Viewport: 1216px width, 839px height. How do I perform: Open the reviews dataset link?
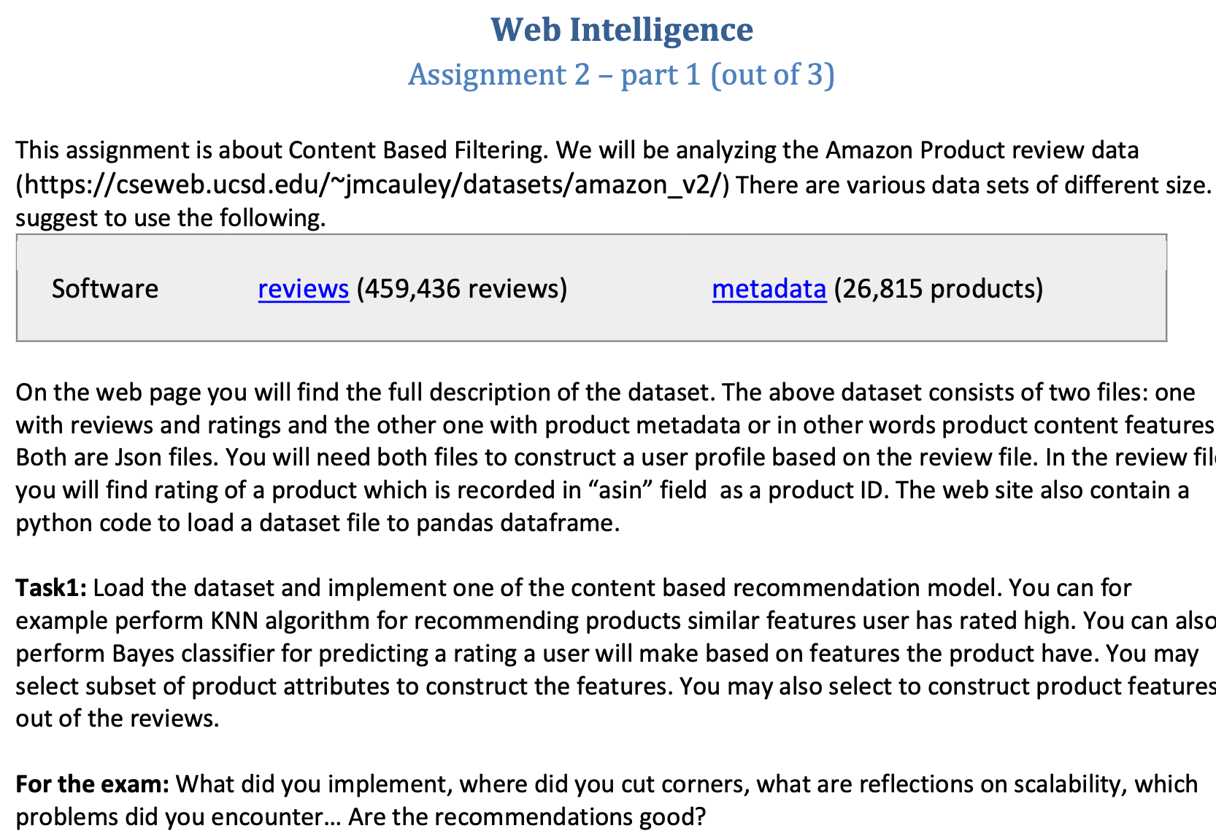(304, 290)
